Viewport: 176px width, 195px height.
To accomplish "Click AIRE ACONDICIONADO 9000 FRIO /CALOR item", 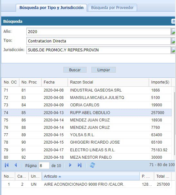I will tap(84, 184).
